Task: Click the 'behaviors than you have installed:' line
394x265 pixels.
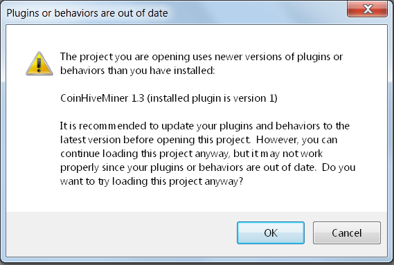Action: [137, 71]
